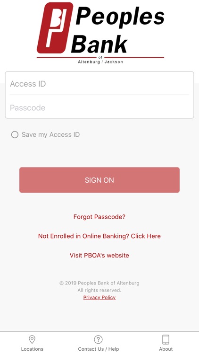Visit PBOA's website link

coord(99,256)
